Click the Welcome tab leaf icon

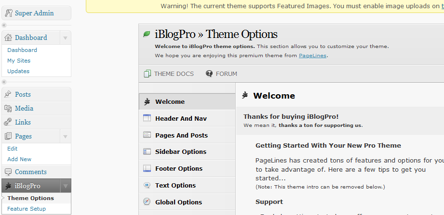[x=147, y=101]
